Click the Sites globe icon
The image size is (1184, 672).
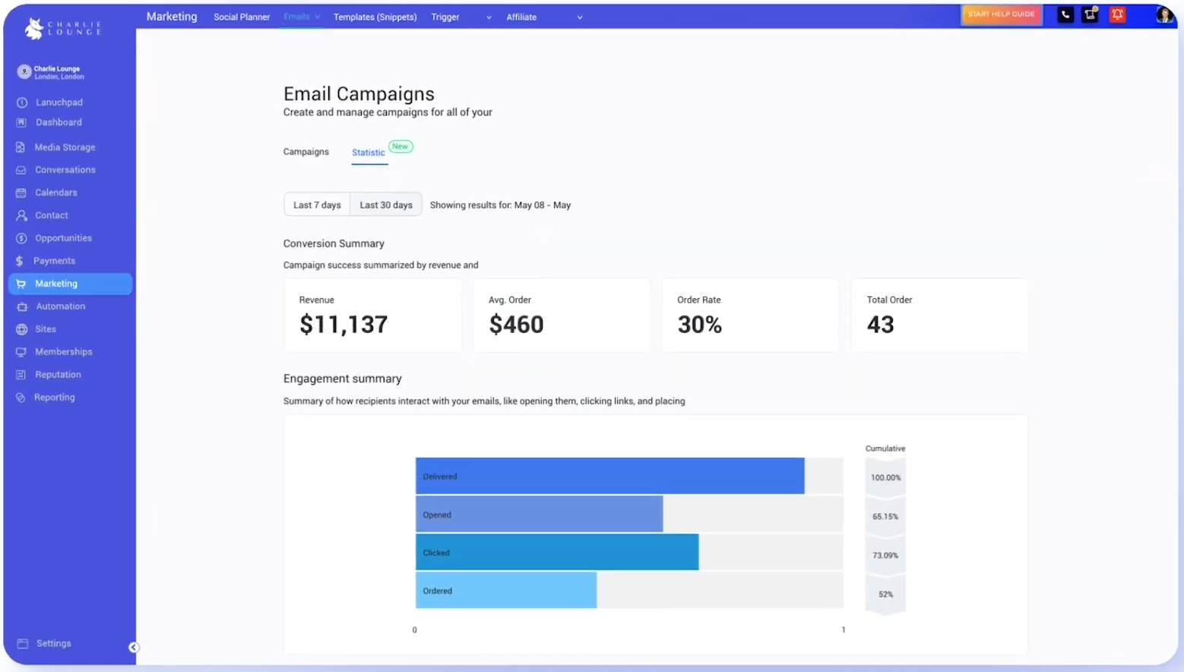[x=21, y=329]
